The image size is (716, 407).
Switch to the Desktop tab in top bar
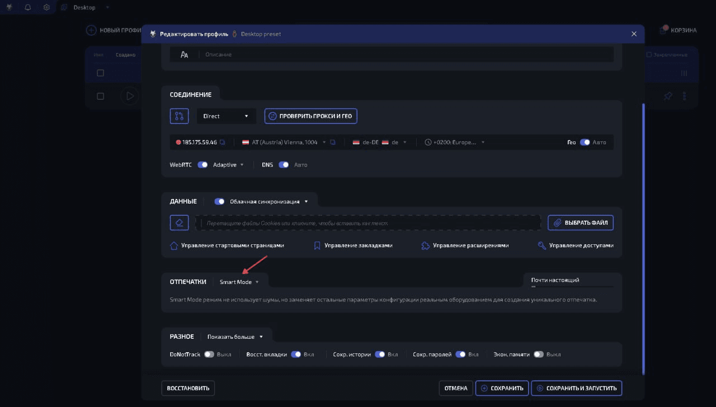click(84, 7)
